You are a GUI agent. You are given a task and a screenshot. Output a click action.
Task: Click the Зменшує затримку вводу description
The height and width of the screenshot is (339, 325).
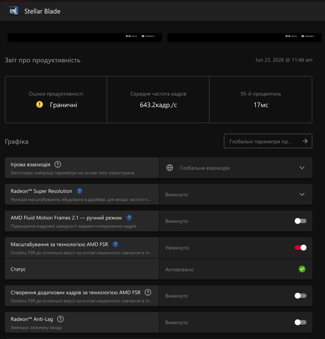pyautogui.click(x=37, y=327)
